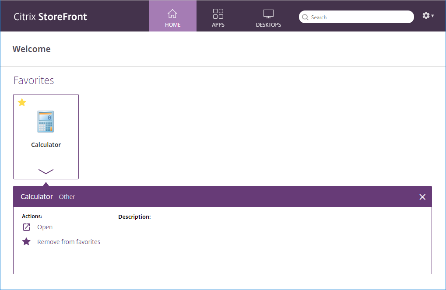Click the Apps grid icon
Viewport: 446px width, 290px height.
218,14
